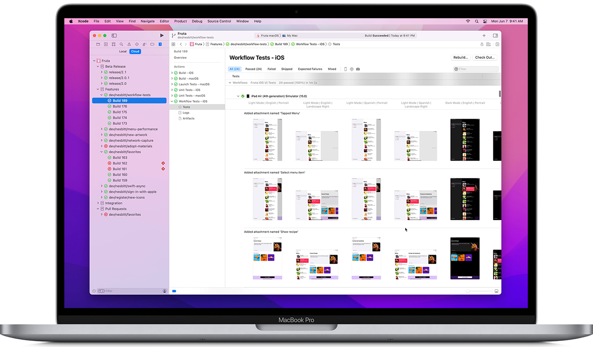Viewport: 593px width, 347px height.
Task: Click the tests Filter field
Action: pyautogui.click(x=476, y=69)
